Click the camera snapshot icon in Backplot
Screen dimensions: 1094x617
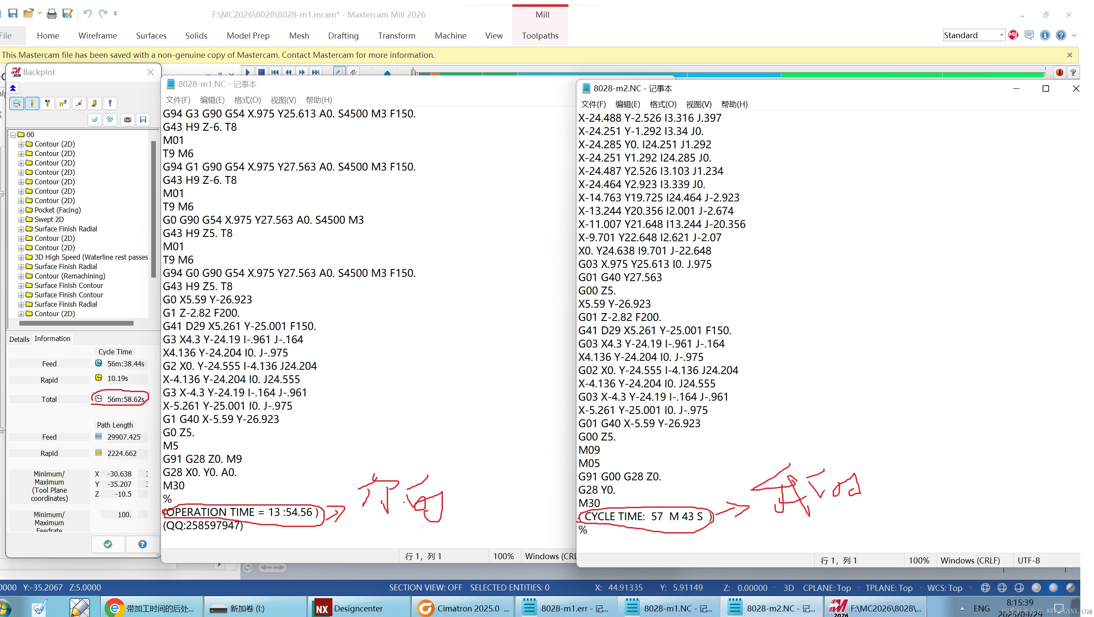pos(127,120)
